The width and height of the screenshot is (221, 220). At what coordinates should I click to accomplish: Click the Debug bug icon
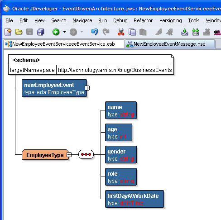coord(217,32)
